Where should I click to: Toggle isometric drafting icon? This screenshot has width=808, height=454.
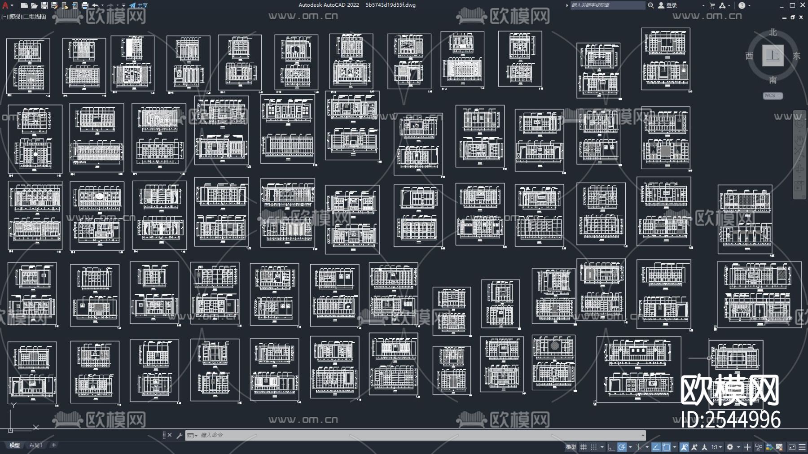click(x=638, y=447)
